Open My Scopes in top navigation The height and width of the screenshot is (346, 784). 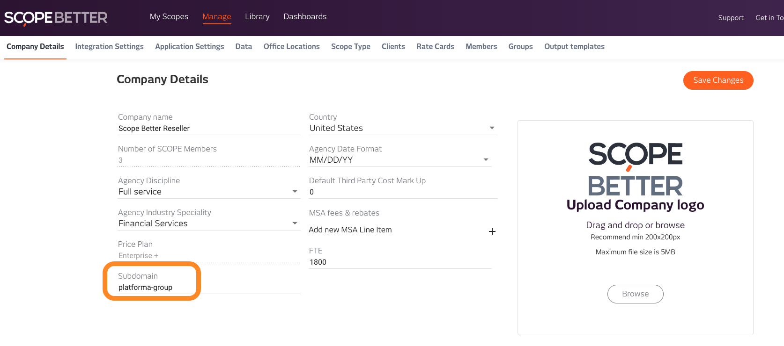coord(169,16)
